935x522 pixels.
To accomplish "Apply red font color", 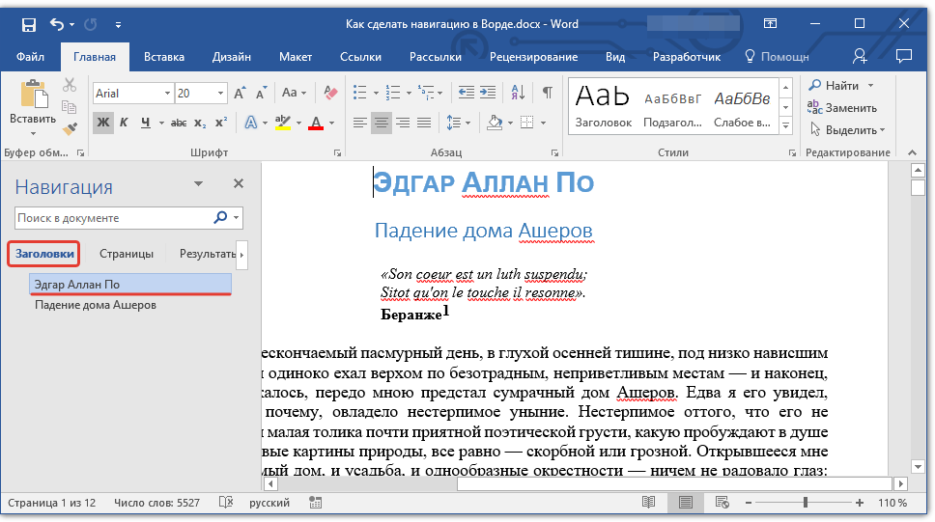I will [316, 123].
